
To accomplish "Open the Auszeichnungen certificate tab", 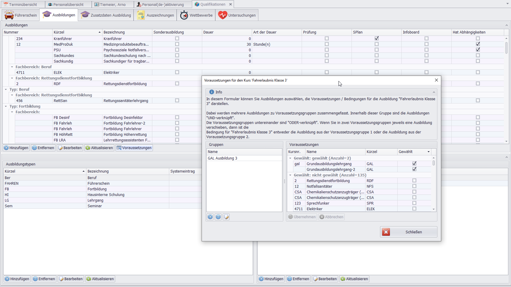I will pyautogui.click(x=156, y=15).
